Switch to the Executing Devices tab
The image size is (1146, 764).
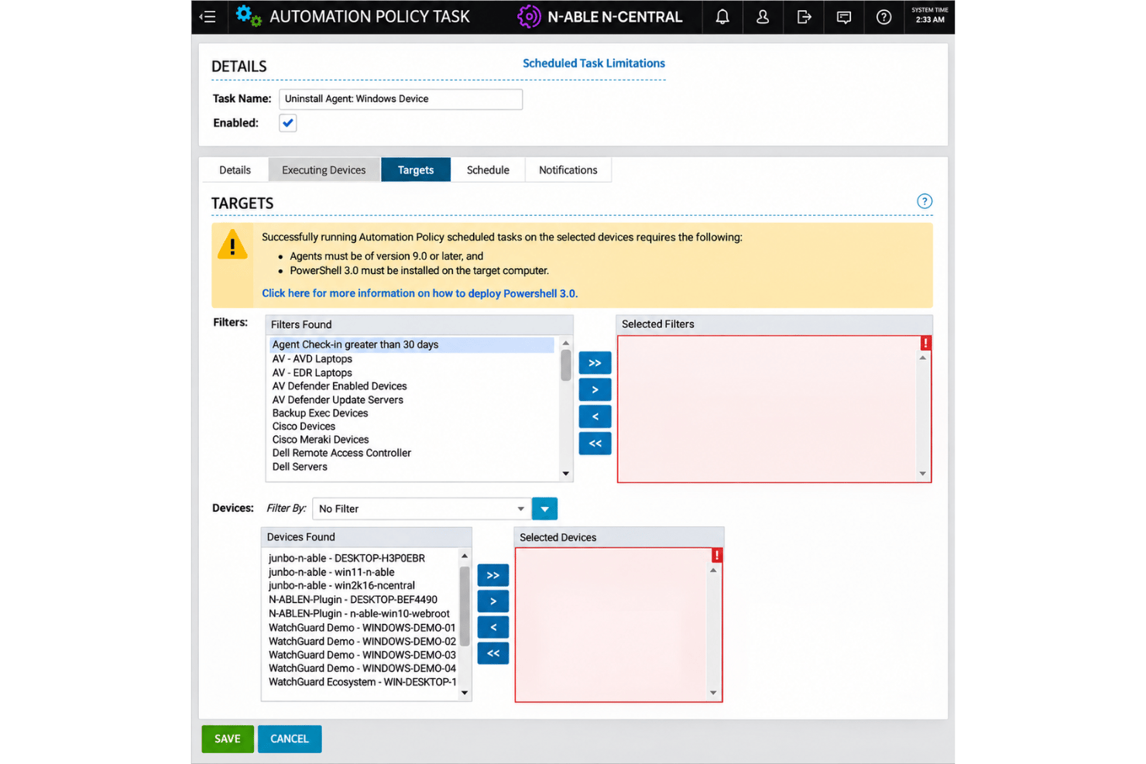(x=324, y=170)
